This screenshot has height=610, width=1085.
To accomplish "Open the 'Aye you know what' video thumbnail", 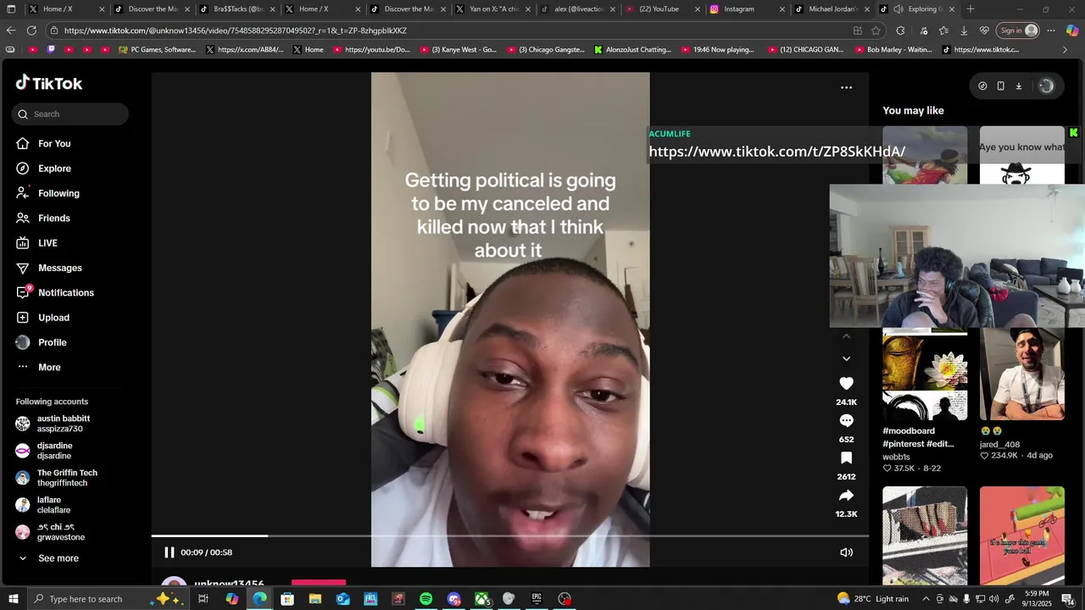I will [x=1022, y=156].
